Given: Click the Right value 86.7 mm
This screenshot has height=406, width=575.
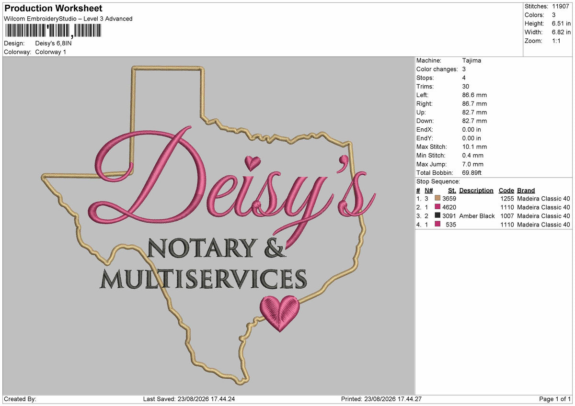Looking at the screenshot, I should pos(474,103).
